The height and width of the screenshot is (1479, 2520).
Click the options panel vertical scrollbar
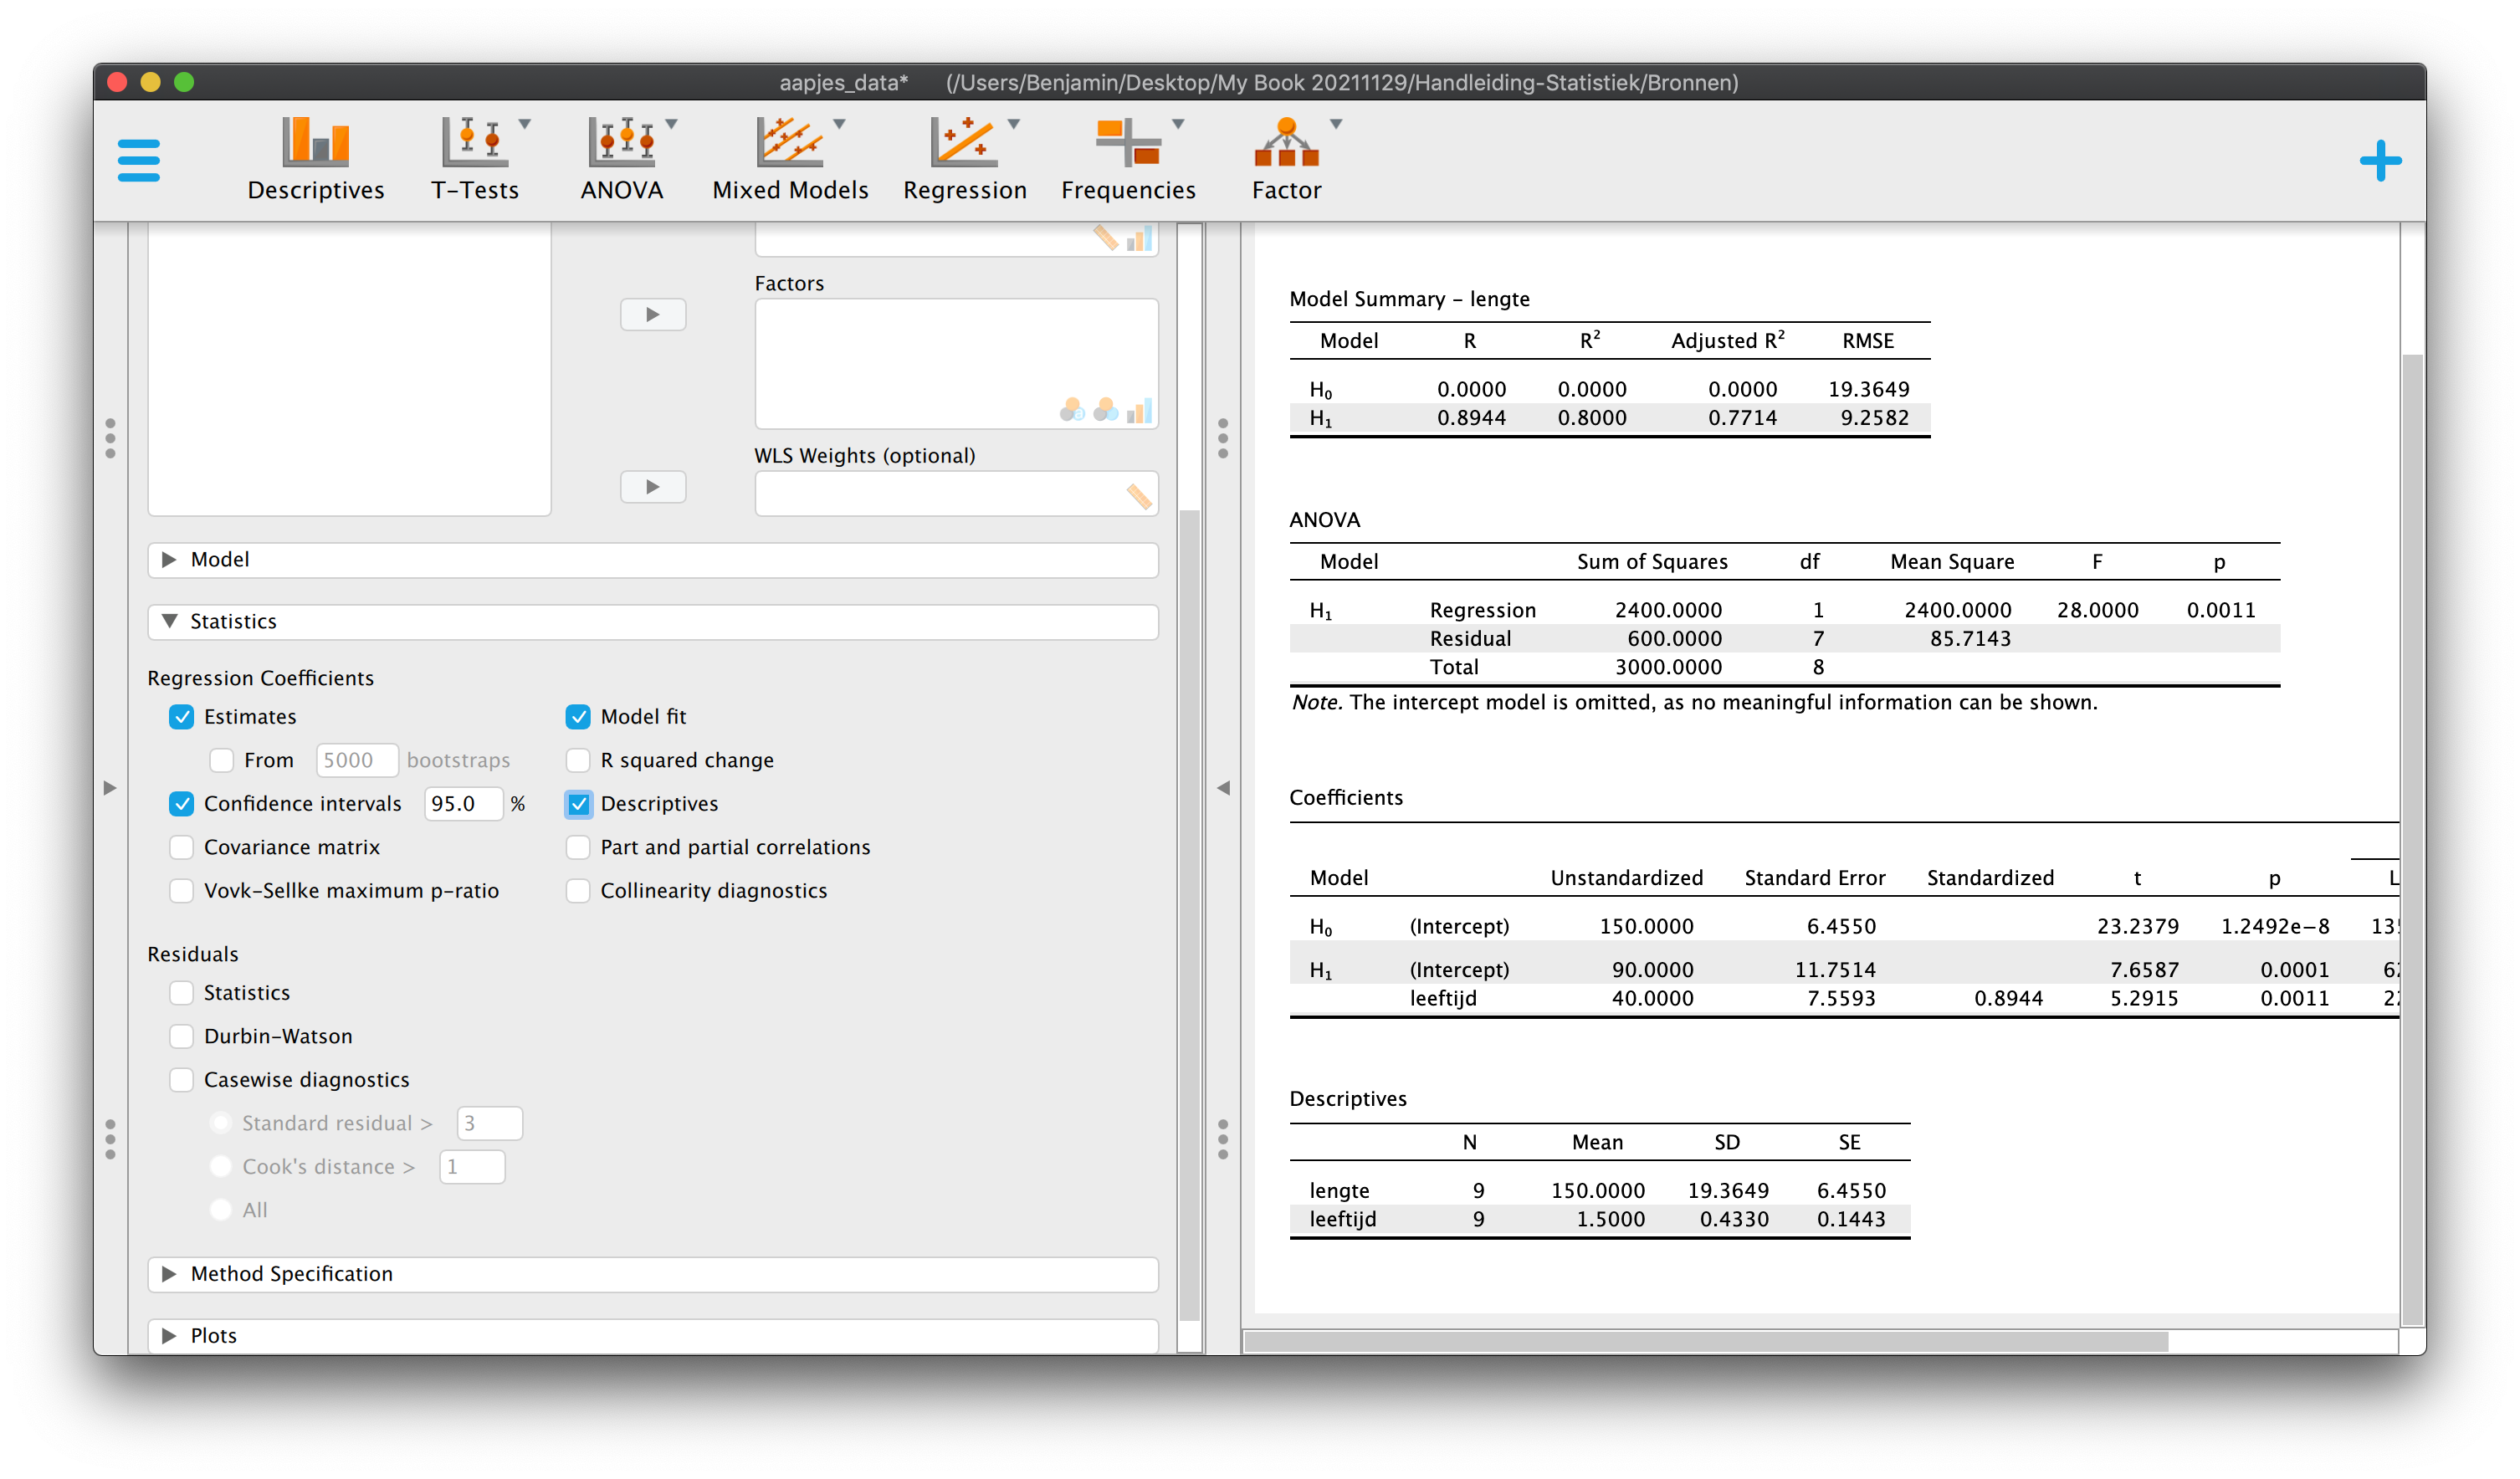coord(1190,915)
